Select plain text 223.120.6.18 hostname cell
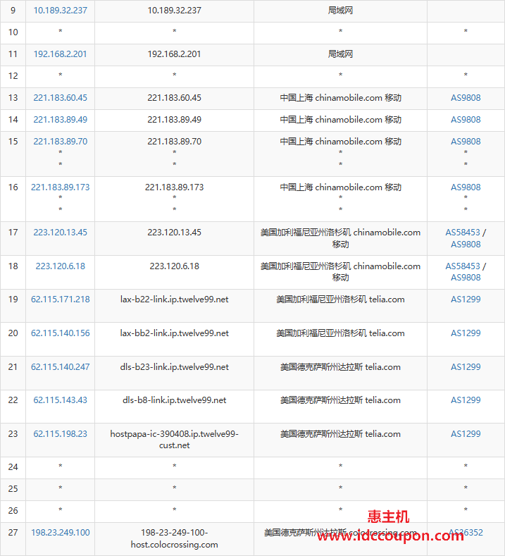The height and width of the screenshot is (556, 505). click(x=175, y=266)
